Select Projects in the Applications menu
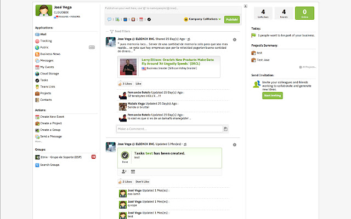Viewport: 351px width, 219px height. tap(46, 93)
